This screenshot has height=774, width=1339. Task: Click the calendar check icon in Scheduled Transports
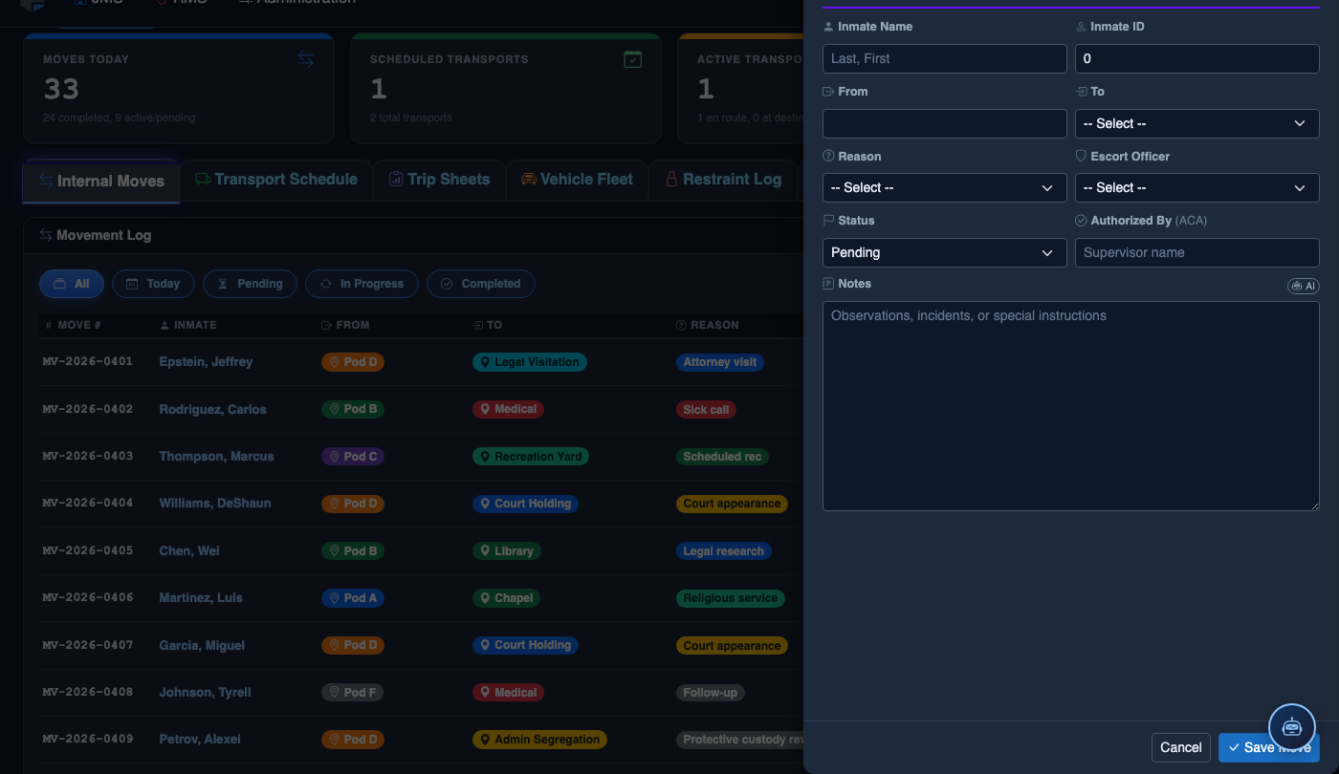tap(632, 59)
